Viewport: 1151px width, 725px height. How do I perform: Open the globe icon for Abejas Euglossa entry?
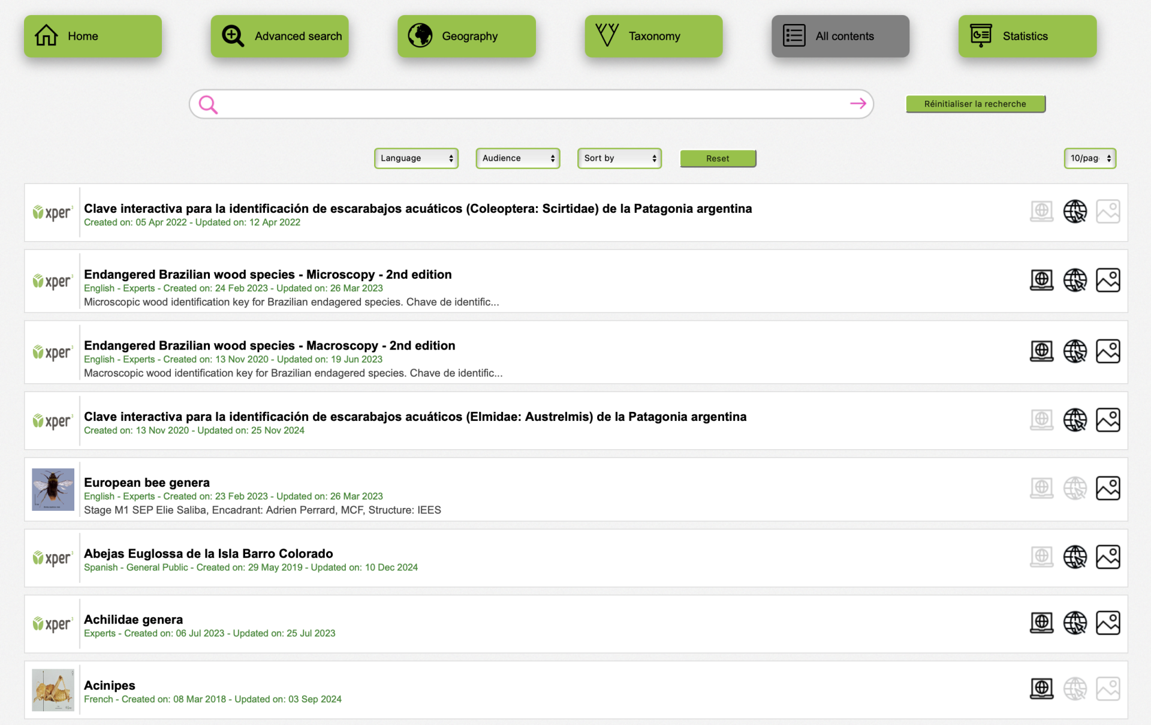[x=1075, y=556]
